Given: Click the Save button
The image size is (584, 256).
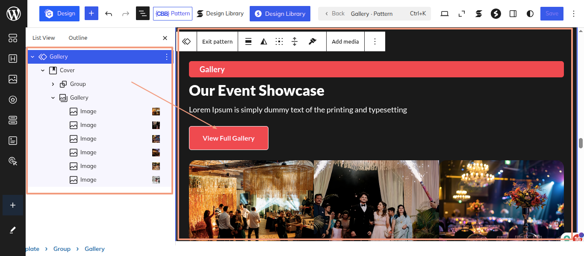Looking at the screenshot, I should click(x=552, y=14).
